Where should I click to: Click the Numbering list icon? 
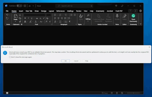click(60, 15)
